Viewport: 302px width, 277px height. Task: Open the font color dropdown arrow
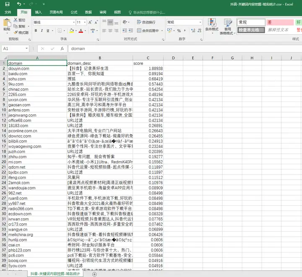[x=85, y=31]
